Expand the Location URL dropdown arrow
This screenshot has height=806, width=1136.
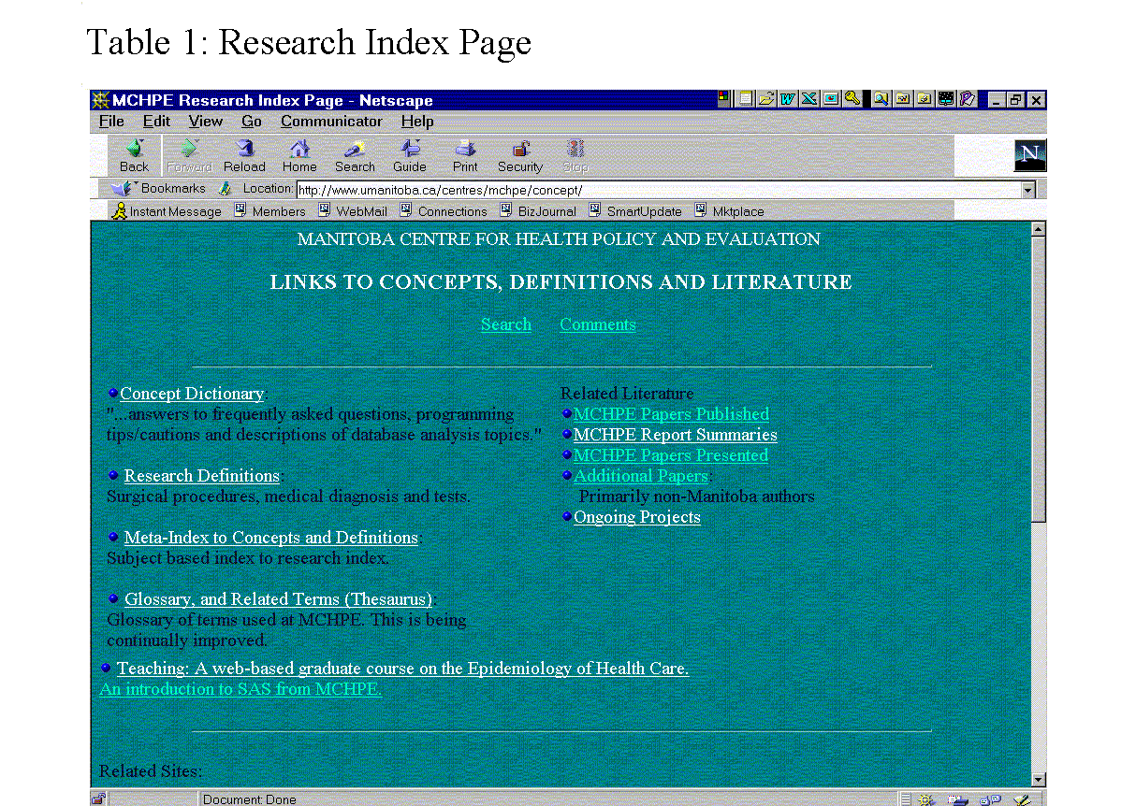tap(1028, 190)
